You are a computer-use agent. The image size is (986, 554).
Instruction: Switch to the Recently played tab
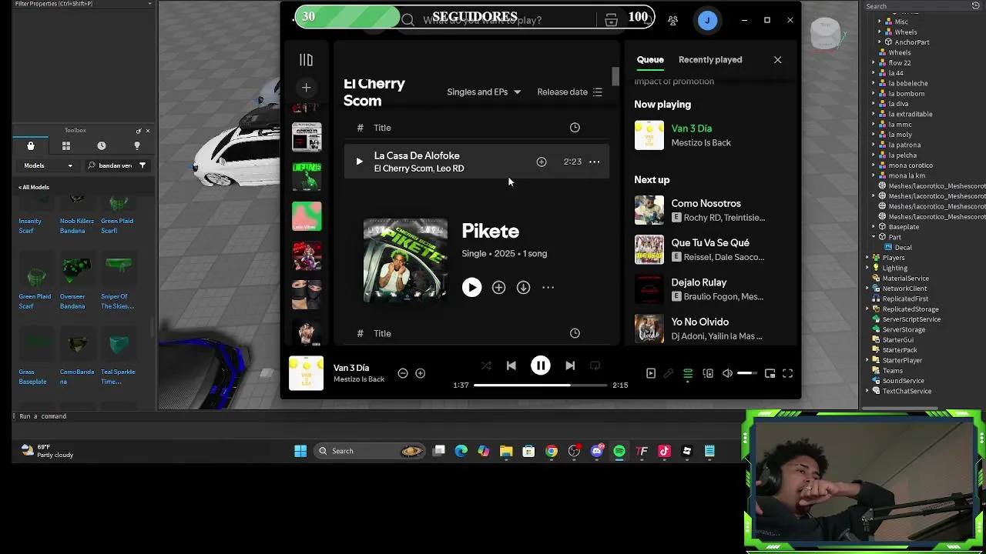(x=710, y=59)
